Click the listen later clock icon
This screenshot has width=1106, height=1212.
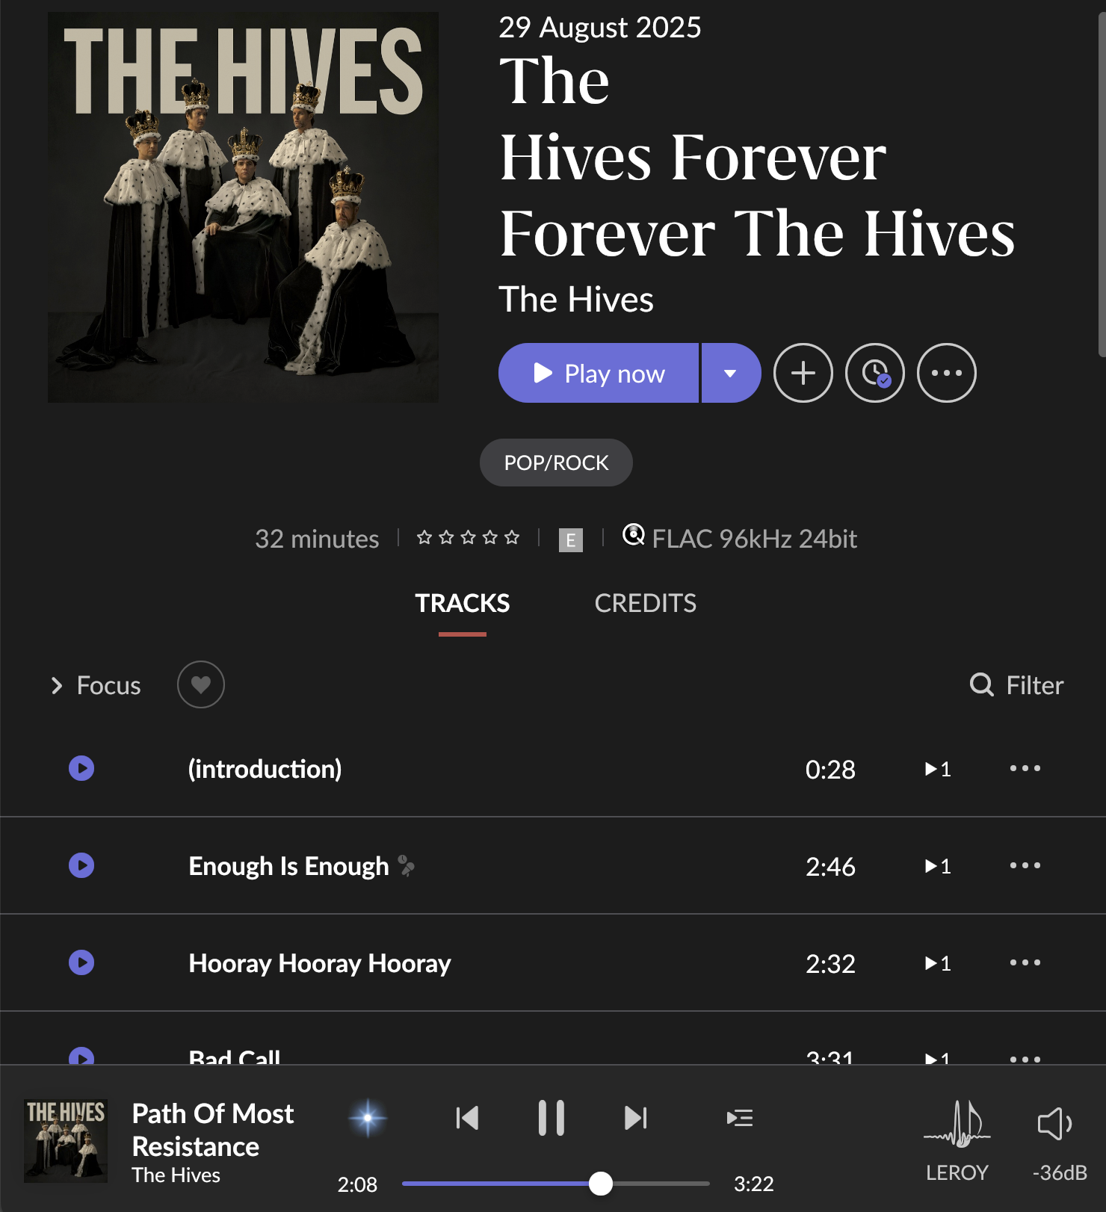pyautogui.click(x=874, y=373)
